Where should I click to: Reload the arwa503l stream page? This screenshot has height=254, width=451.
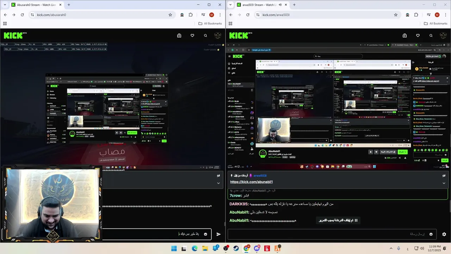pyautogui.click(x=248, y=15)
